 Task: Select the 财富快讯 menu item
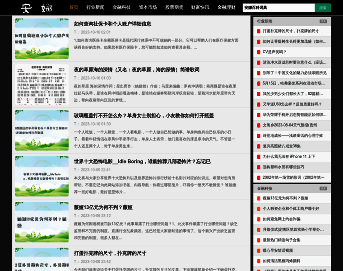(200, 7)
